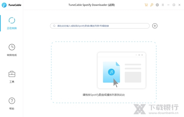Open the 帮助 help section

pyautogui.click(x=12, y=104)
